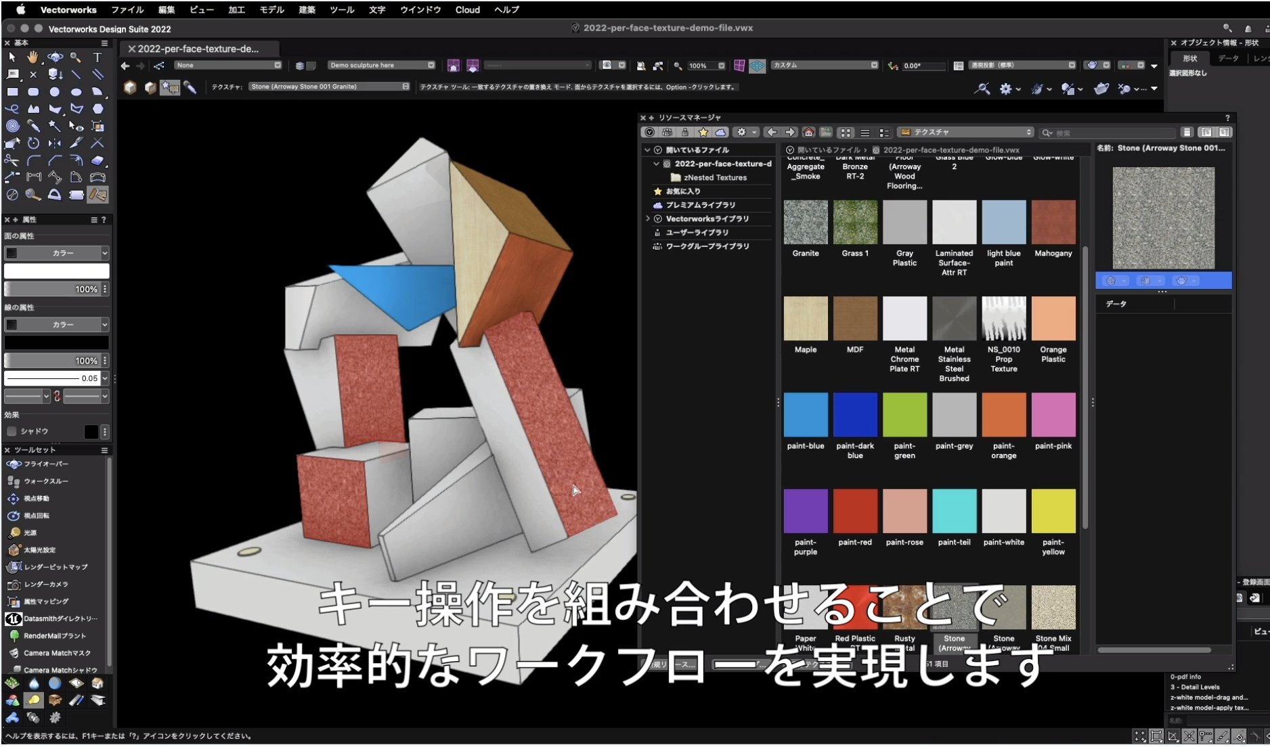Image resolution: width=1270 pixels, height=747 pixels.
Task: Toggle the Texture tool's object apply mode
Action: 130,87
